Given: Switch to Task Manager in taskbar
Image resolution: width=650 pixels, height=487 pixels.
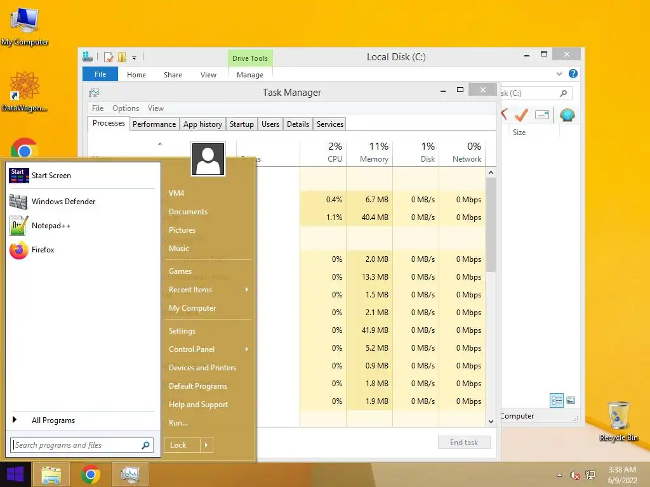Looking at the screenshot, I should [129, 474].
